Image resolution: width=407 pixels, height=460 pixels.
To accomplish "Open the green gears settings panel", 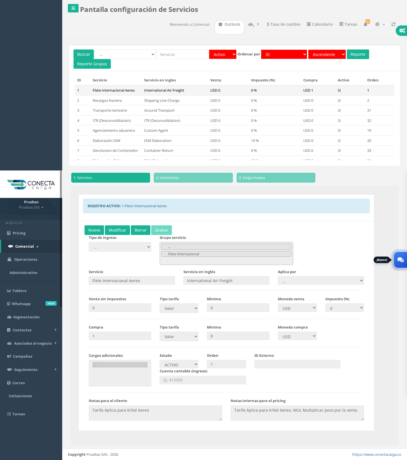I will pyautogui.click(x=402, y=31).
